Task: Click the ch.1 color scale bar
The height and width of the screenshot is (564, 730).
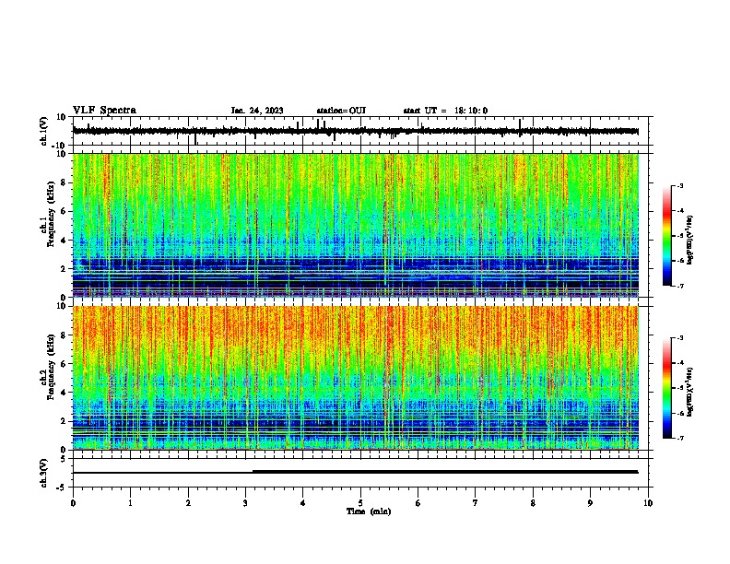Action: 667,236
